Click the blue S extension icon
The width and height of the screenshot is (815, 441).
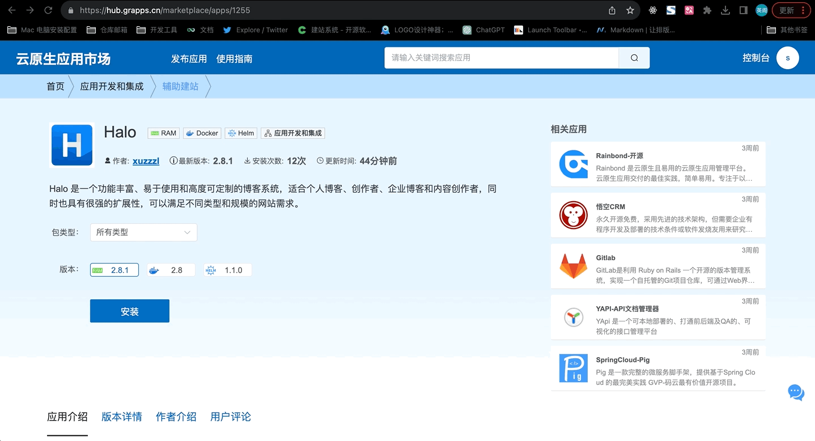pyautogui.click(x=671, y=10)
